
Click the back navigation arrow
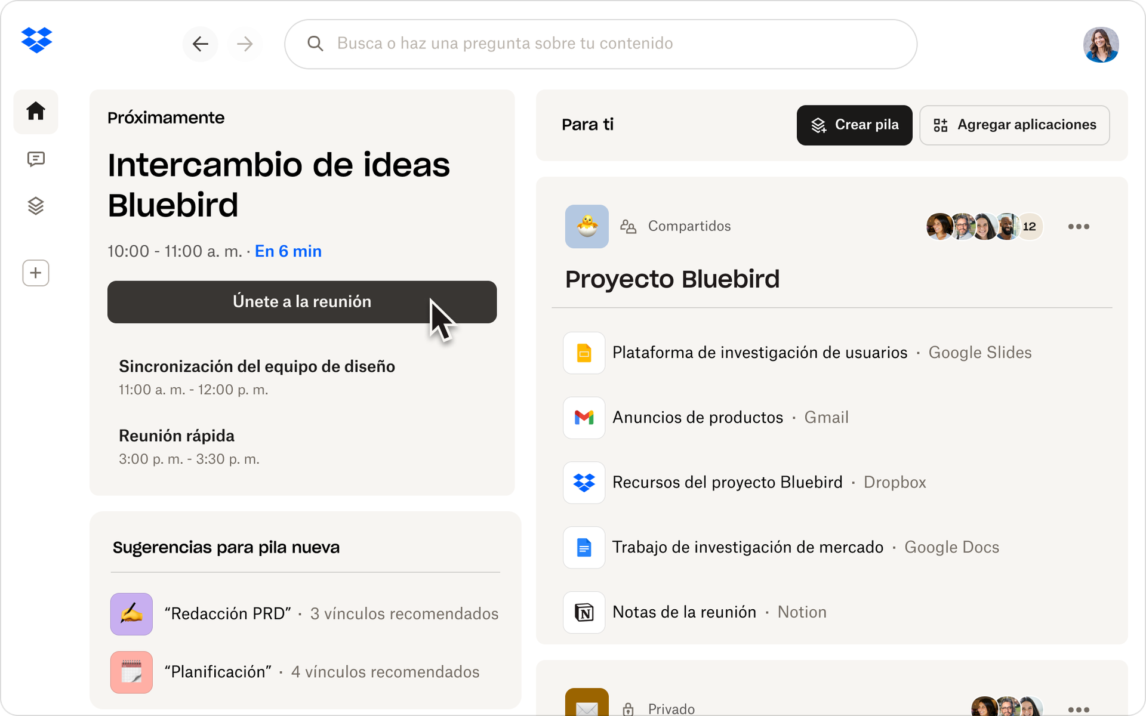tap(201, 44)
